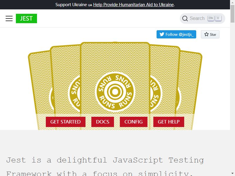Image resolution: width=235 pixels, height=176 pixels.
Task: Click the 'Jest is a delightful JavaScript Testing' text
Action: 105,160
